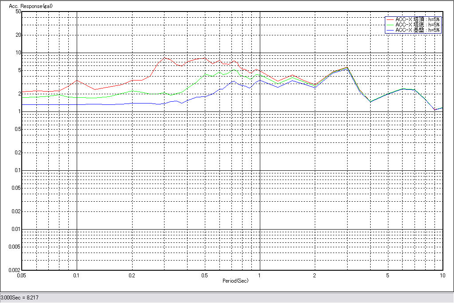Screen dimensions: 454x303
Task: Click the blue line sample in legend
Action: [390, 30]
